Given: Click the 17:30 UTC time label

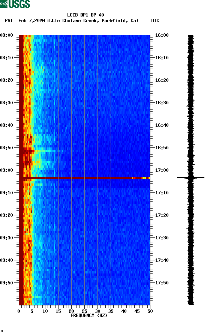Looking at the screenshot, I should coord(162,238).
